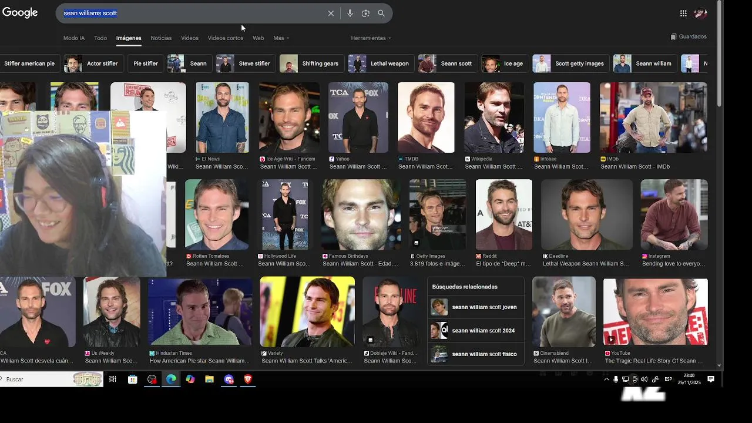This screenshot has width=752, height=423.
Task: Select the 'Seann william' chip
Action: click(x=644, y=63)
